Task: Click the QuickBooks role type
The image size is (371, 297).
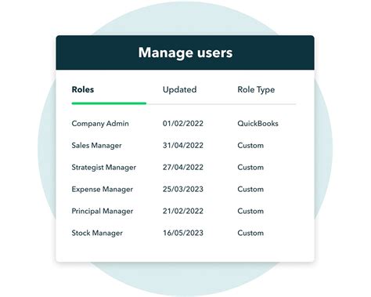Action: click(258, 123)
